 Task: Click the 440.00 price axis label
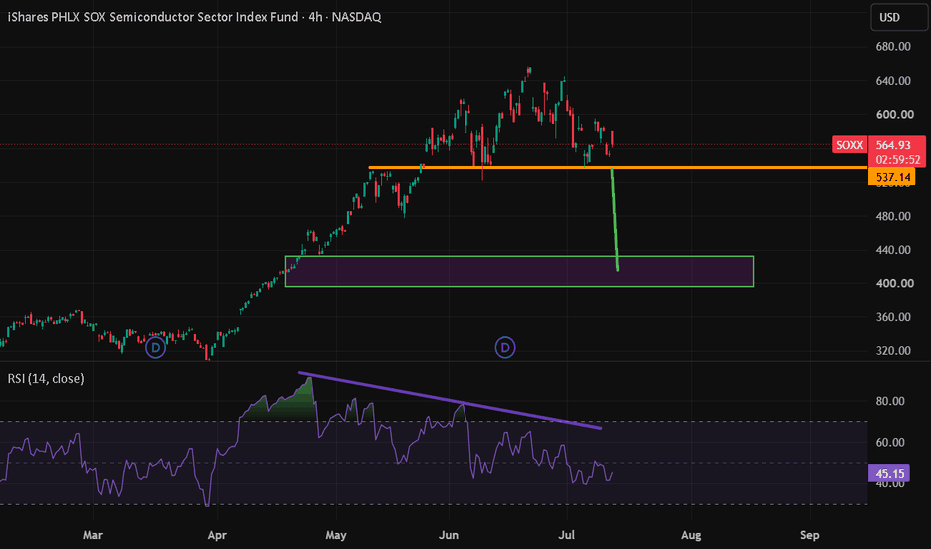pyautogui.click(x=893, y=250)
